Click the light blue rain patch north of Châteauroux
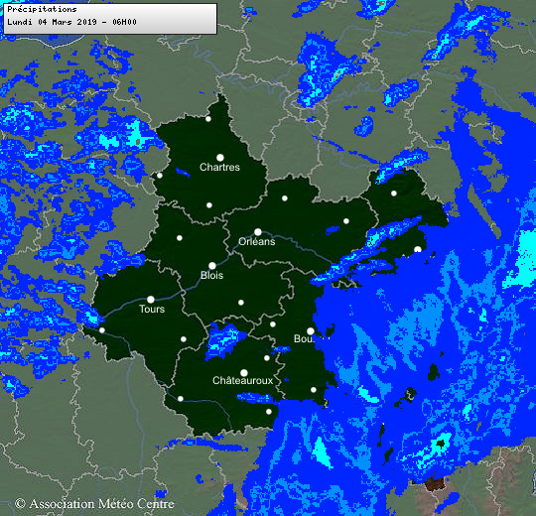This screenshot has height=516, width=536. pyautogui.click(x=224, y=340)
